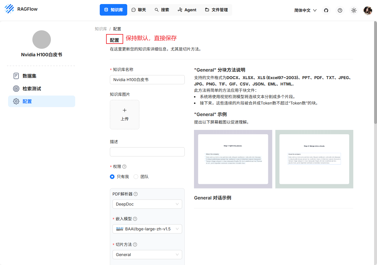Open the 切片方法 General dropdown
The image size is (377, 265).
(147, 255)
